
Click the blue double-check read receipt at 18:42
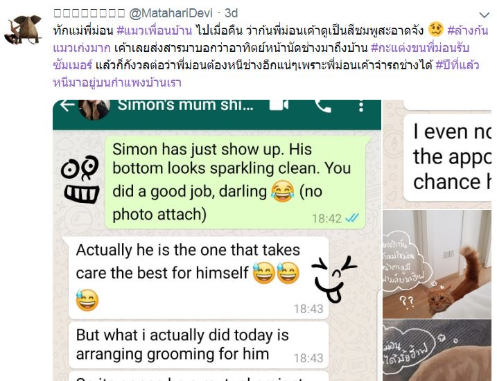[352, 218]
